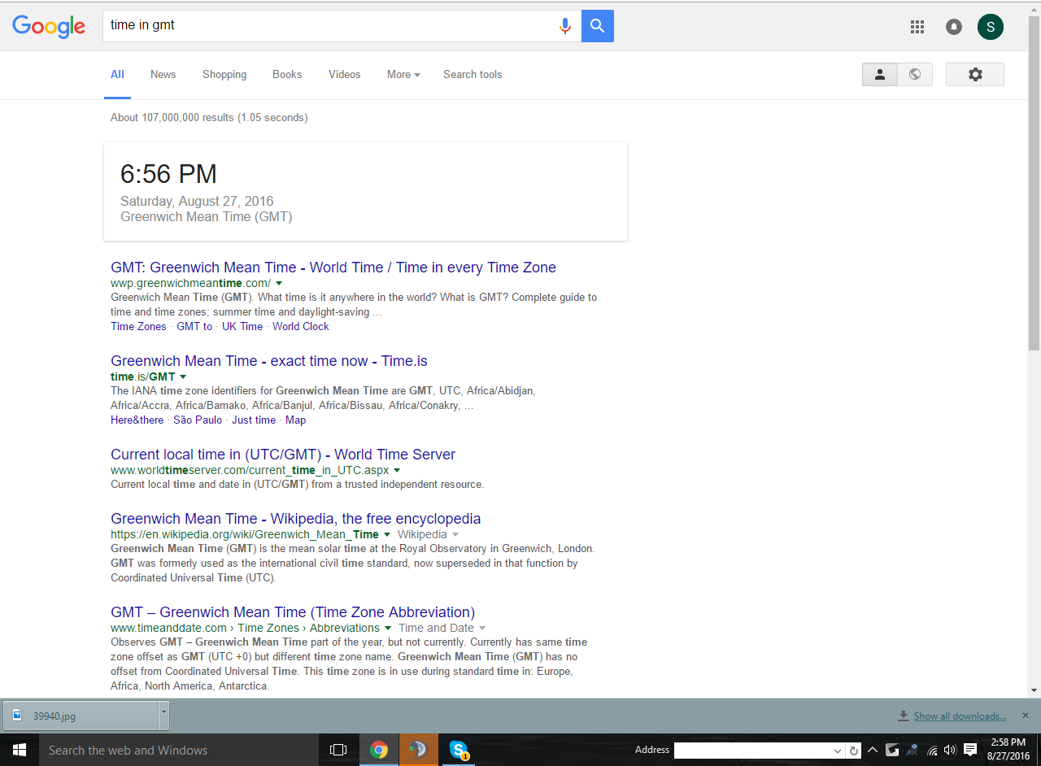Open the Windows Start menu
The image size is (1041, 766).
click(19, 750)
